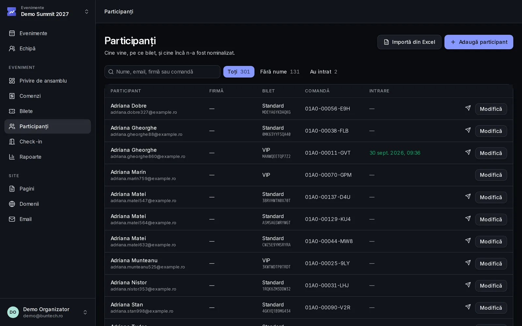Click order number 01A0-00056-E9H

coord(328,109)
